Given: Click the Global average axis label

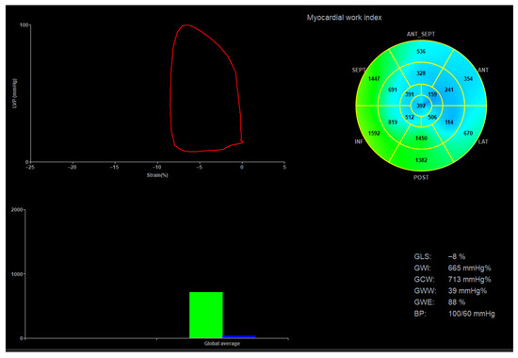Looking at the screenshot, I should [x=222, y=344].
